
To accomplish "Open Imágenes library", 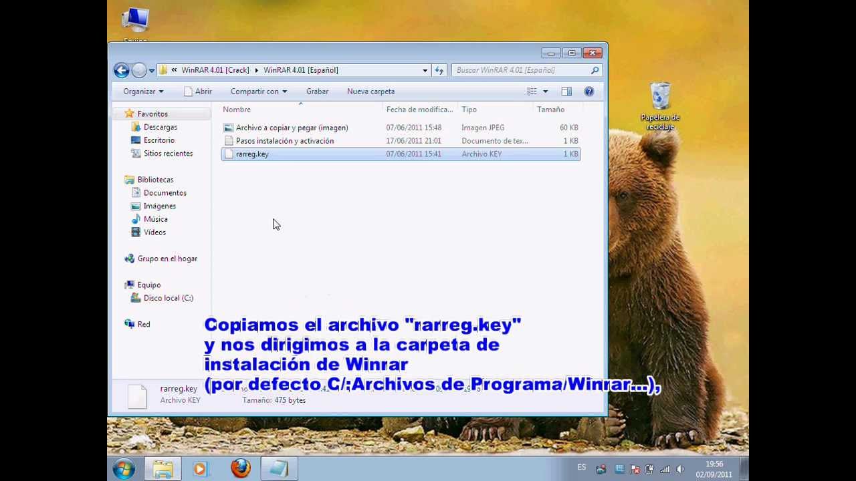I will (160, 206).
